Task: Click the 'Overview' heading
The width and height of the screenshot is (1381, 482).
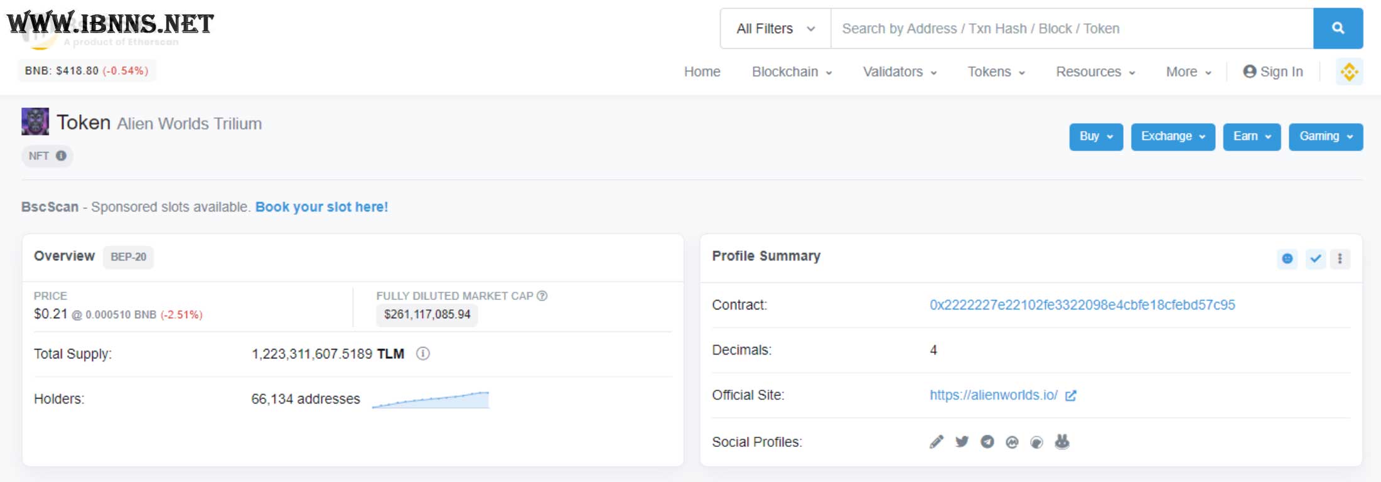Action: [x=64, y=256]
